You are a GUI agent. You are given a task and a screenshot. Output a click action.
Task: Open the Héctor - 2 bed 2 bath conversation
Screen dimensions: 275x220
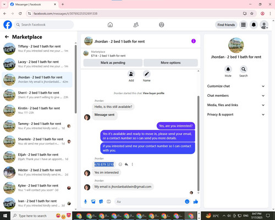pyautogui.click(x=37, y=172)
